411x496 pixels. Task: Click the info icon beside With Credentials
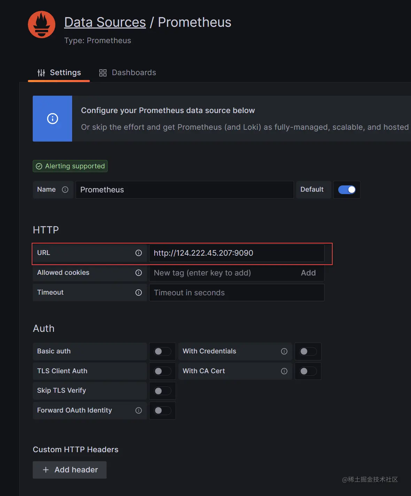pos(284,351)
